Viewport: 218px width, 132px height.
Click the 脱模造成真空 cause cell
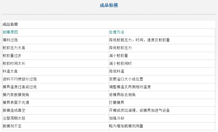(x=56, y=110)
